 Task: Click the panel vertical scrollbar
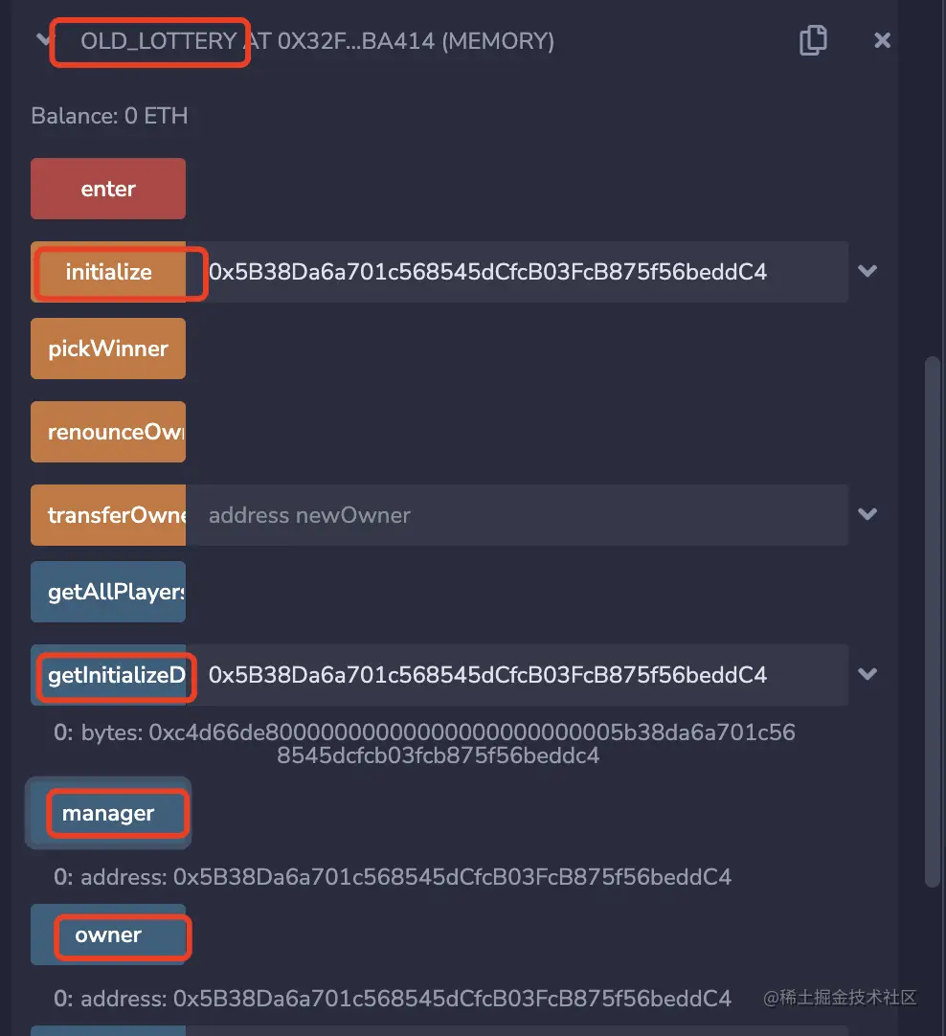(932, 621)
